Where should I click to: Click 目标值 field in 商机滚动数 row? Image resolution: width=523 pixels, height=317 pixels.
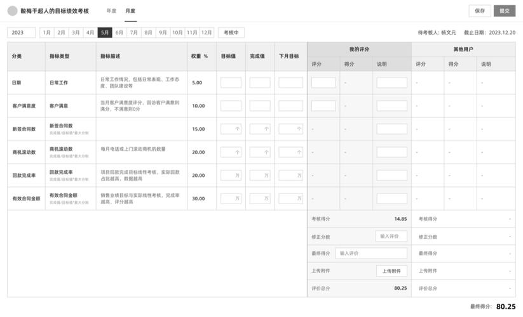pos(231,152)
